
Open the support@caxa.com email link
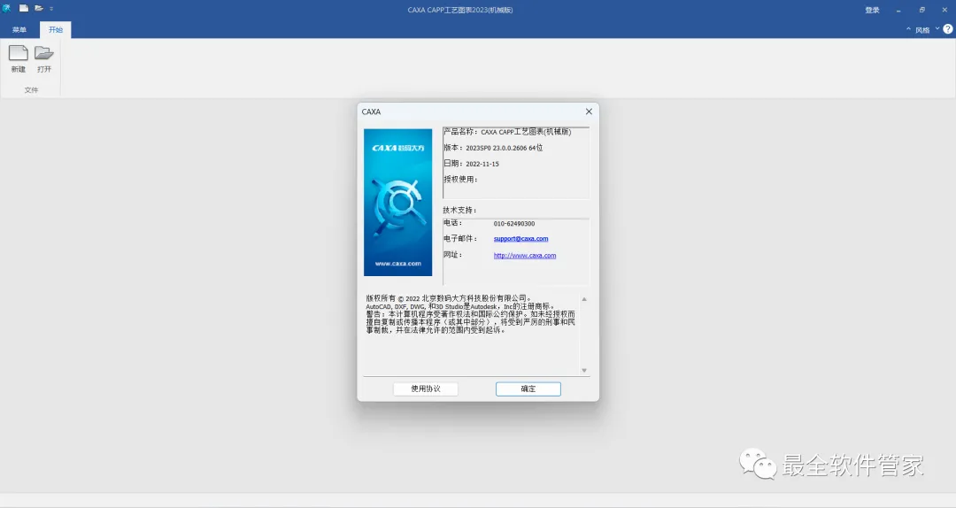click(x=520, y=238)
